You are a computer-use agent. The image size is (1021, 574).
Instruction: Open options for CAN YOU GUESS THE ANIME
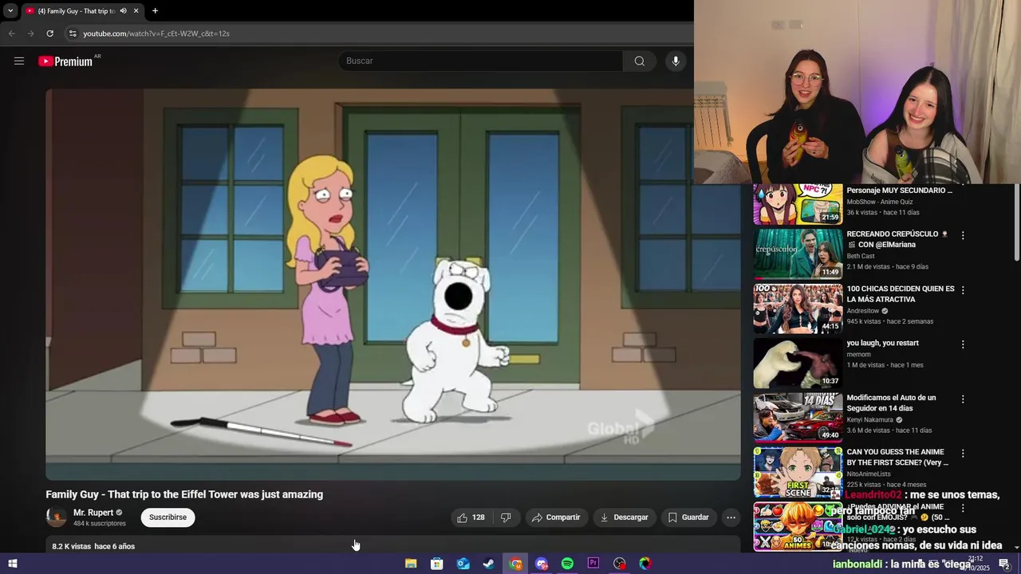(x=963, y=453)
